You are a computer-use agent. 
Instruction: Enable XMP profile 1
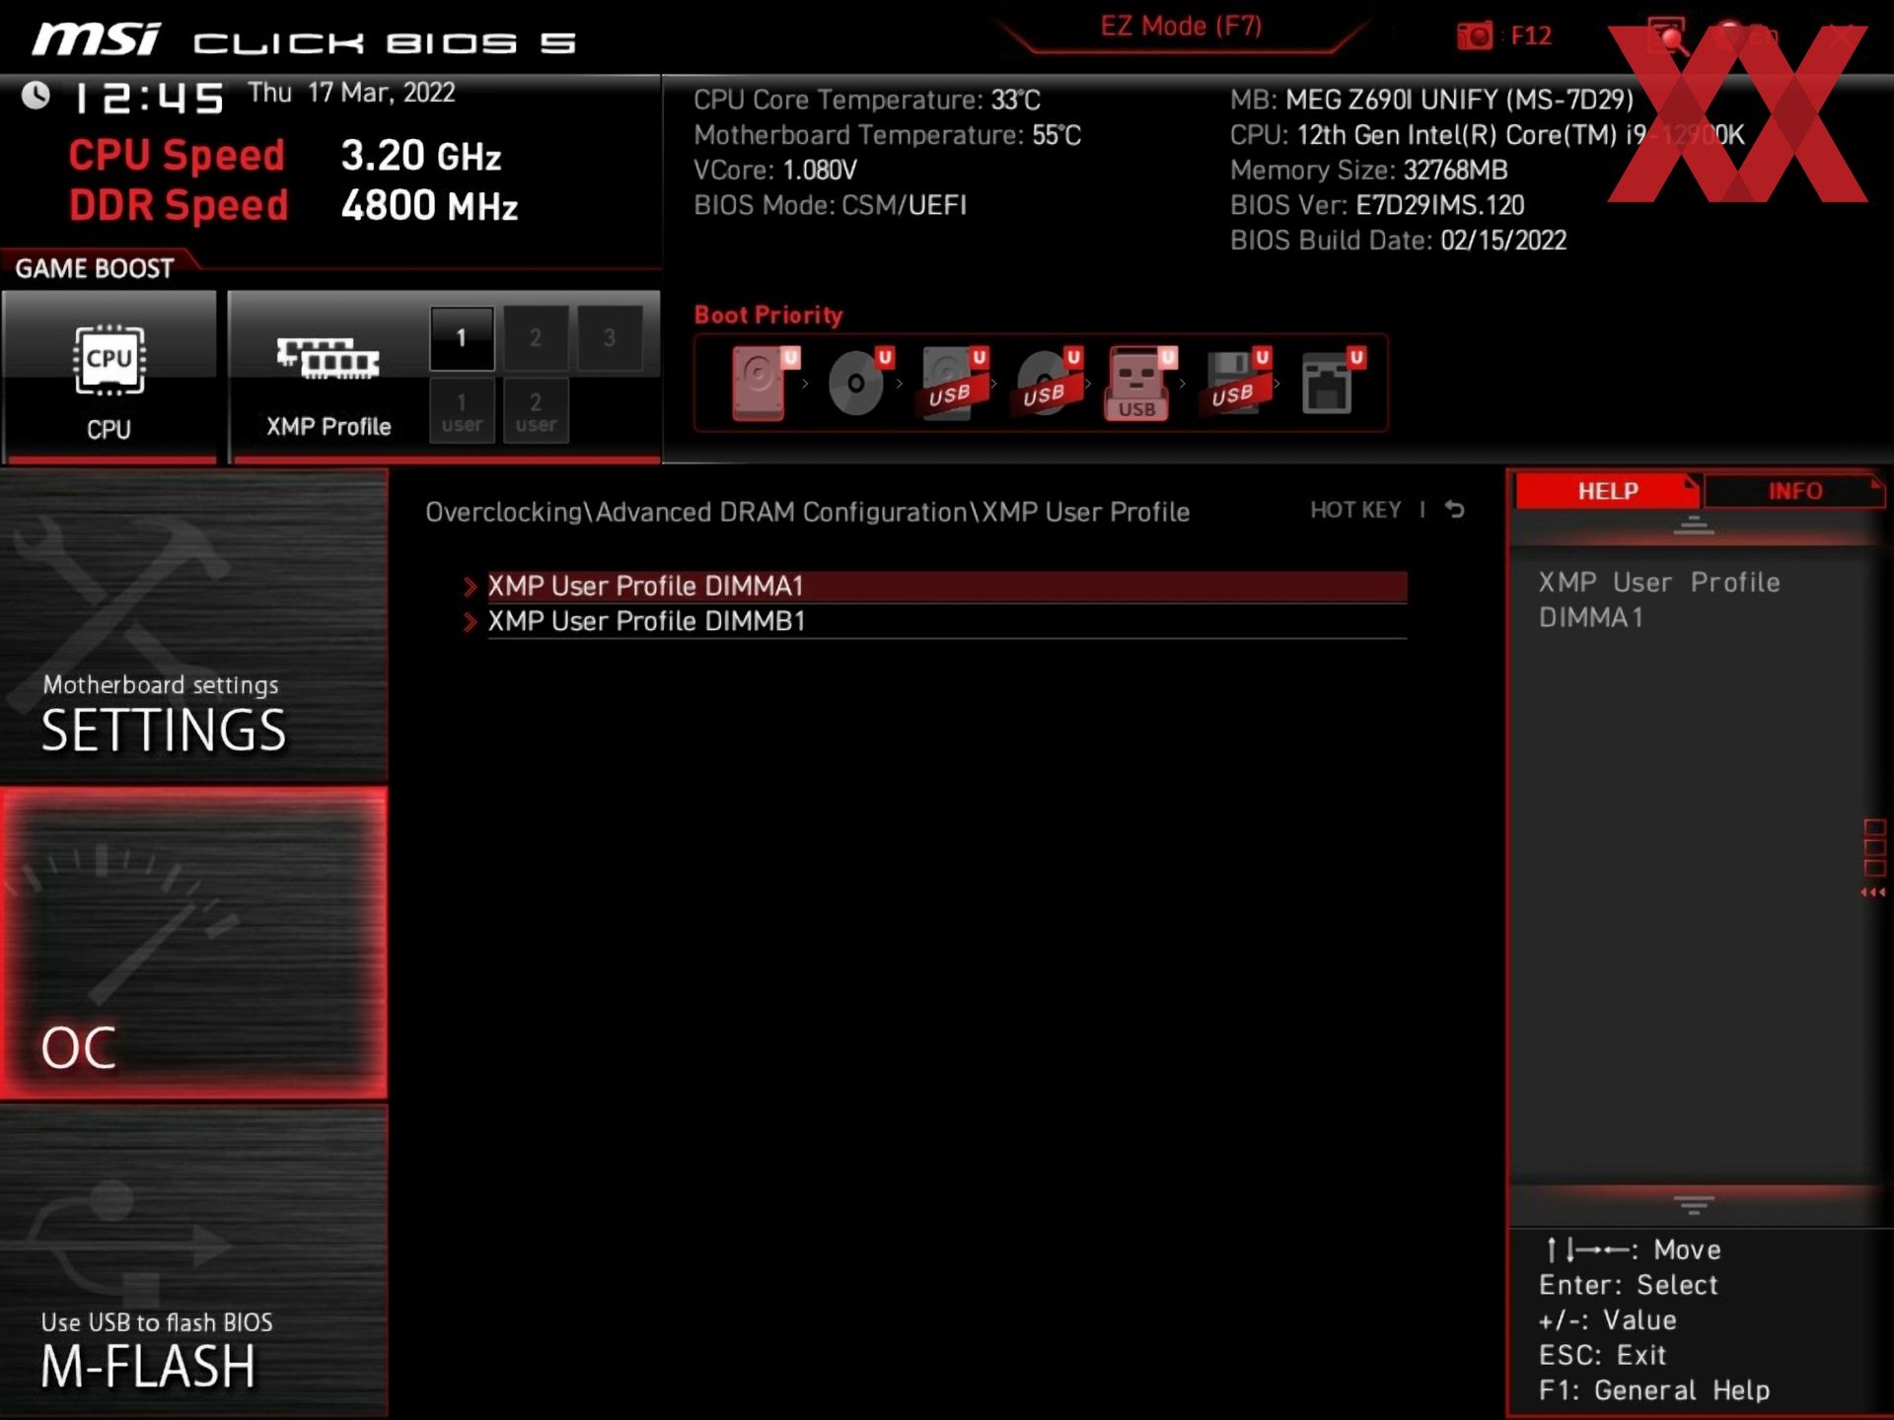462,338
